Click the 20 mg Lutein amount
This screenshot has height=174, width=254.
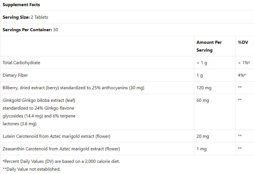coord(203,136)
